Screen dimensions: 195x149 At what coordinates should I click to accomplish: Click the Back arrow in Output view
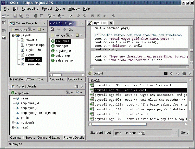pyautogui.click(x=172, y=74)
